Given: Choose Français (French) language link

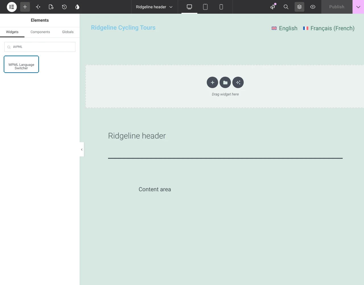Looking at the screenshot, I should coord(332,28).
